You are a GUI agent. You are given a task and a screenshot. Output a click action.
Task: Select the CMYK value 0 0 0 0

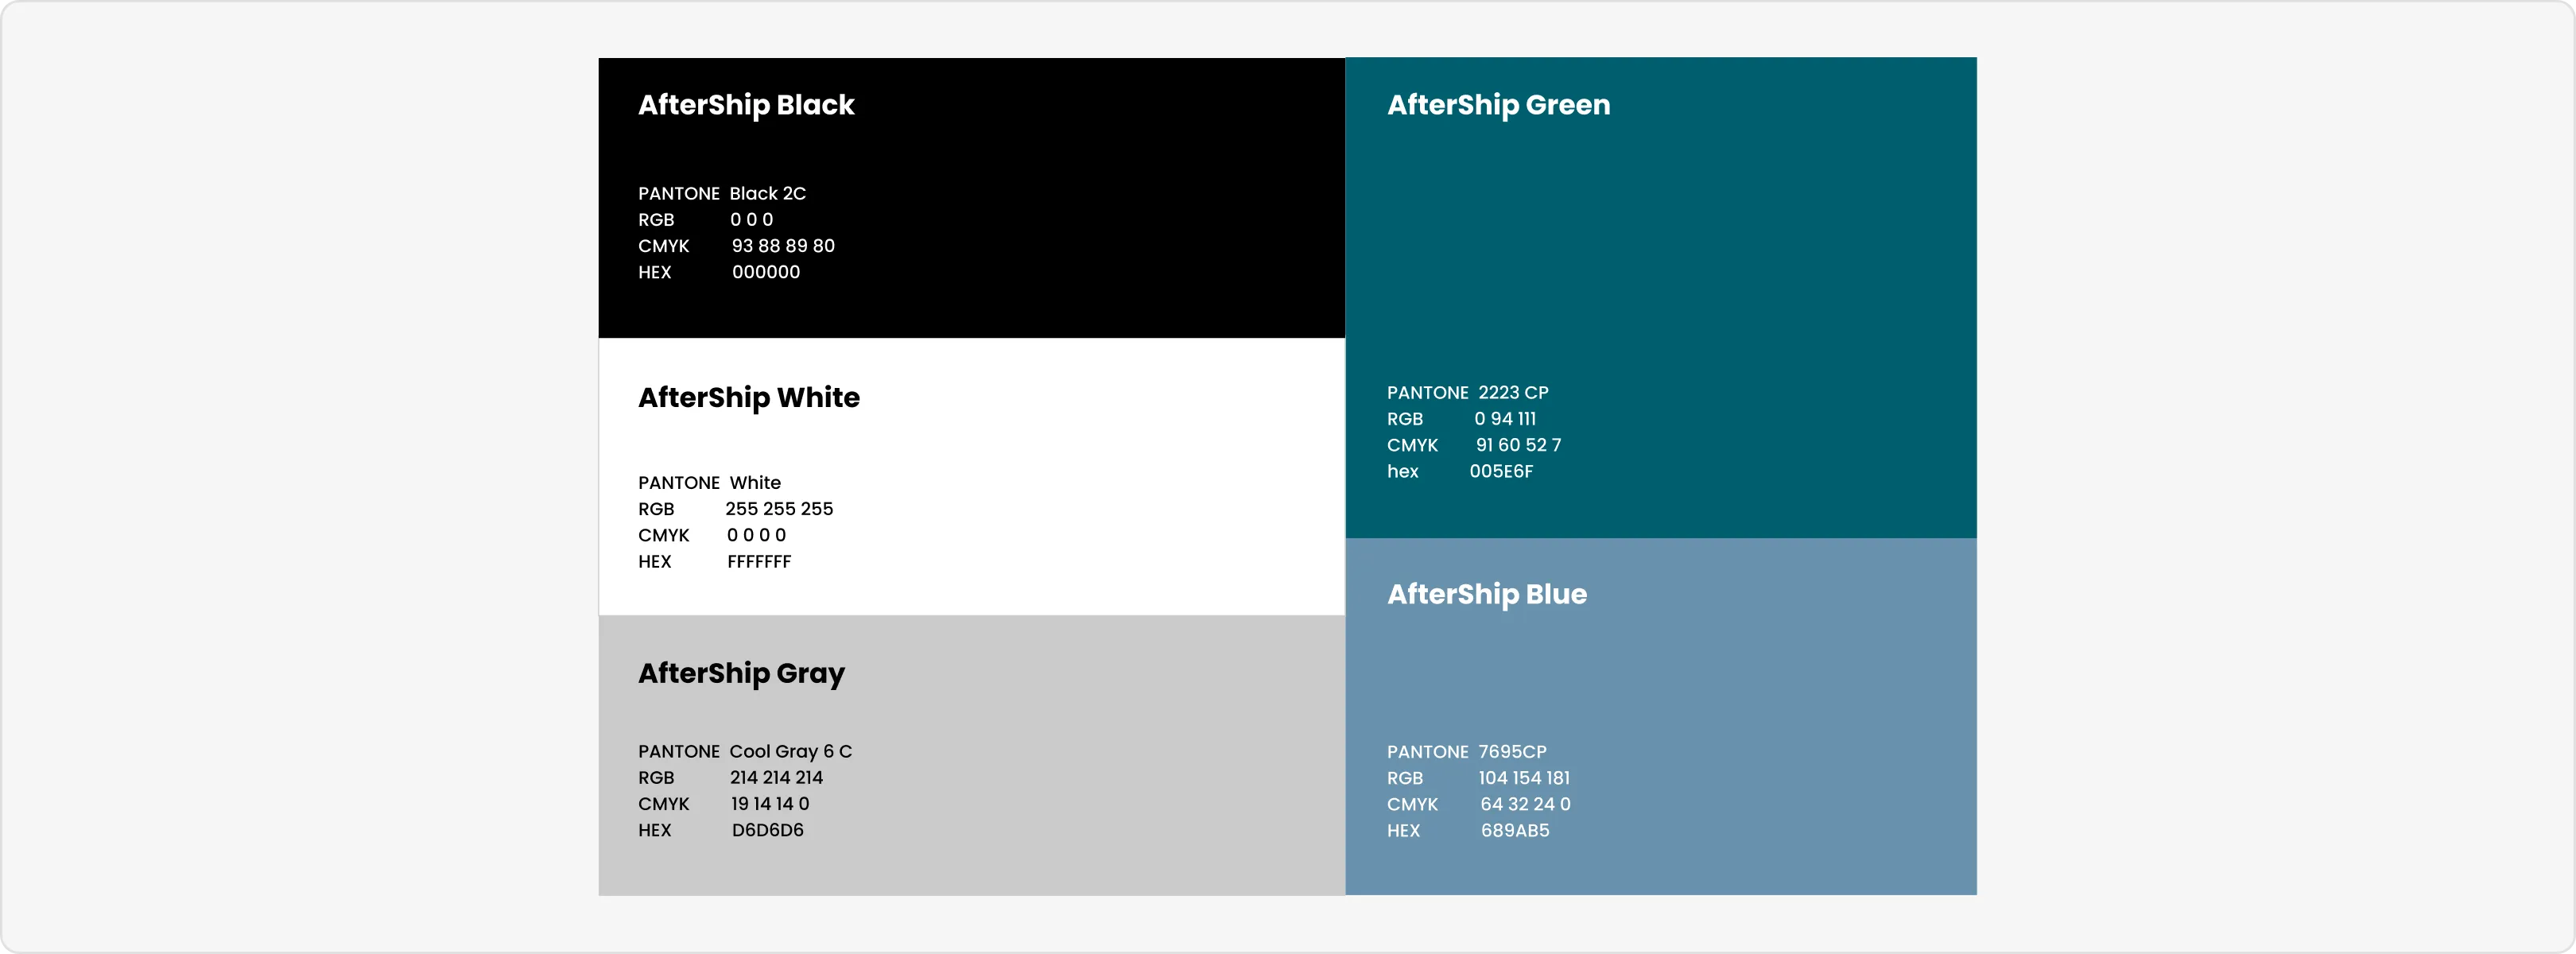(x=756, y=535)
